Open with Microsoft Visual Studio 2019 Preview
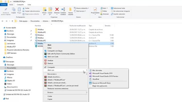This screenshot has height=102, width=182. pos(105,76)
